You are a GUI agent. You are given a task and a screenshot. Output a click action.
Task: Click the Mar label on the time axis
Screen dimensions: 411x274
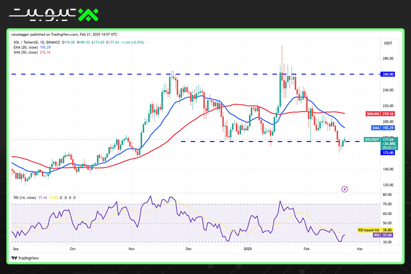[360, 248]
